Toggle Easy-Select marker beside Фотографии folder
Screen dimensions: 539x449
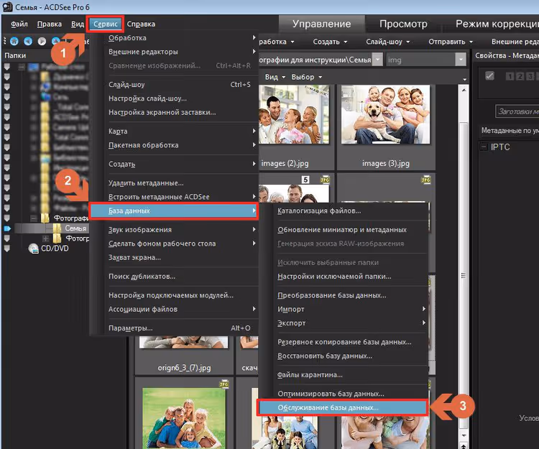[x=7, y=218]
